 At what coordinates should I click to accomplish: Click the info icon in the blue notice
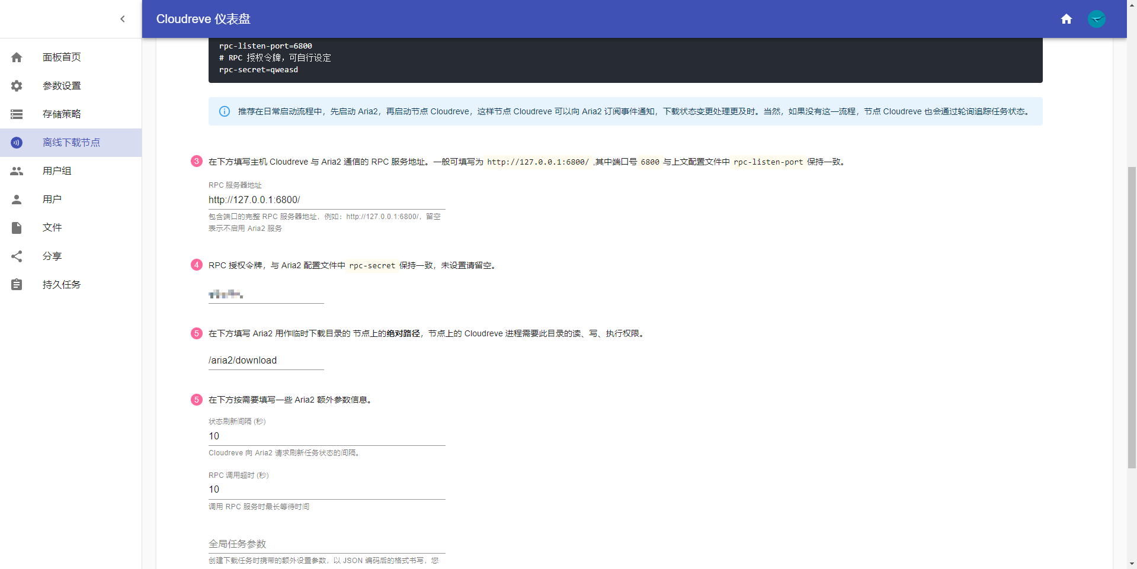click(x=225, y=111)
